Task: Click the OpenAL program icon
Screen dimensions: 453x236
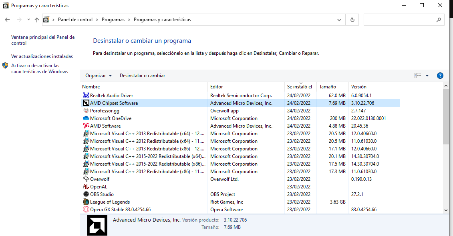Action: click(x=86, y=187)
